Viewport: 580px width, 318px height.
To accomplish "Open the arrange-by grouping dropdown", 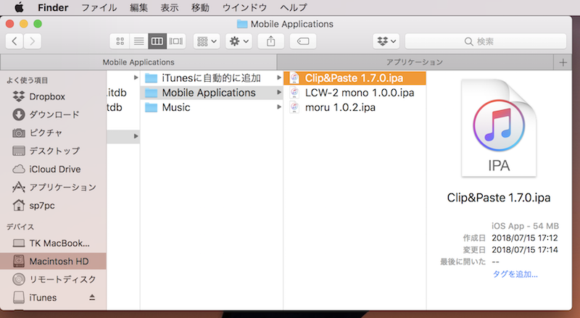I will coord(207,41).
